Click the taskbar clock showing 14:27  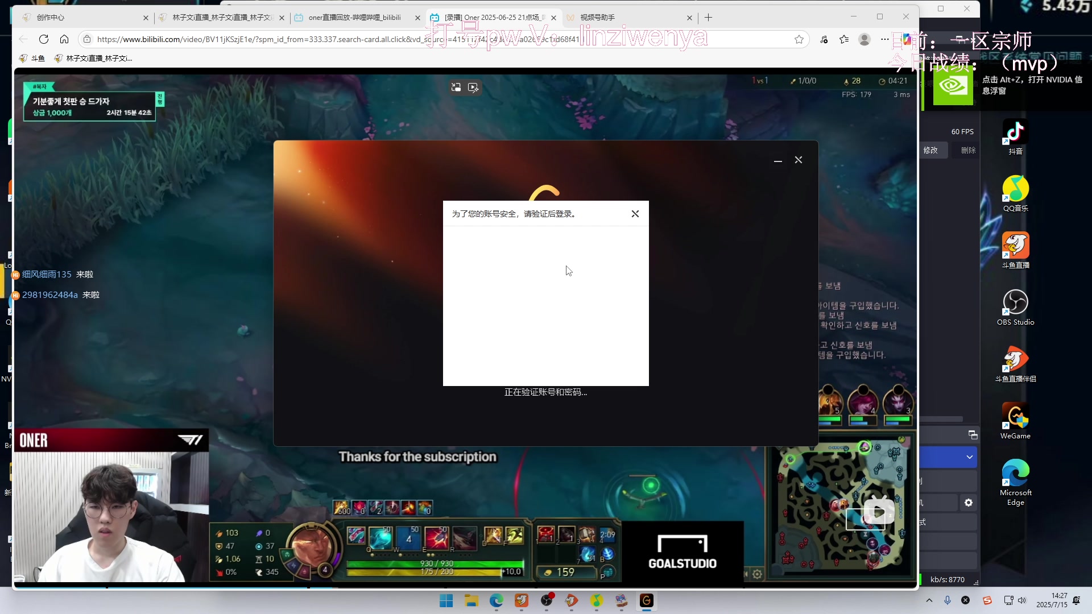[1052, 600]
